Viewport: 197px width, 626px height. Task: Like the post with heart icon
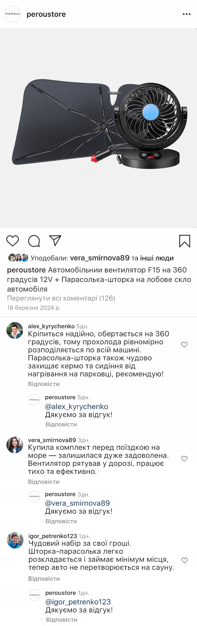tap(13, 241)
